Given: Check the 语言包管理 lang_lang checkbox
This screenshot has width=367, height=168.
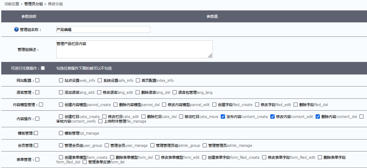Looking at the screenshot, I should (x=175, y=92).
